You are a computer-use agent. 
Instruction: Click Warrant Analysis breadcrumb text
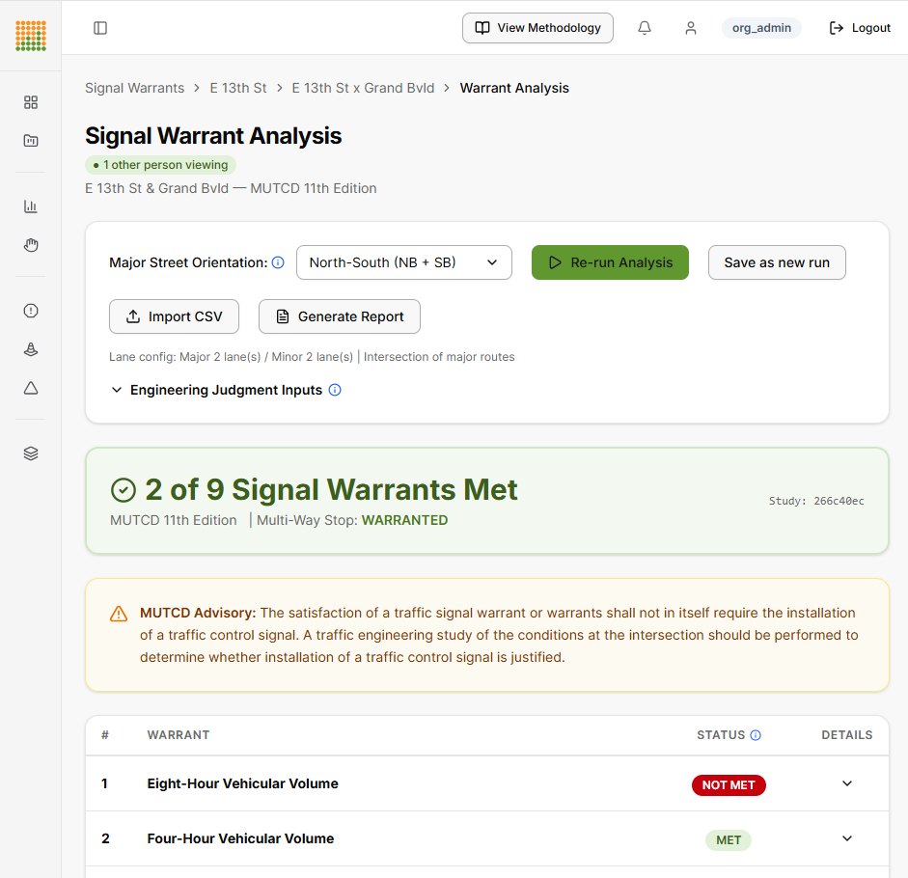point(514,88)
